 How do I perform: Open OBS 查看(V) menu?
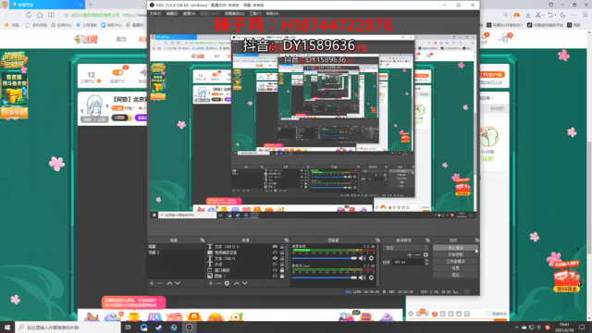click(189, 14)
